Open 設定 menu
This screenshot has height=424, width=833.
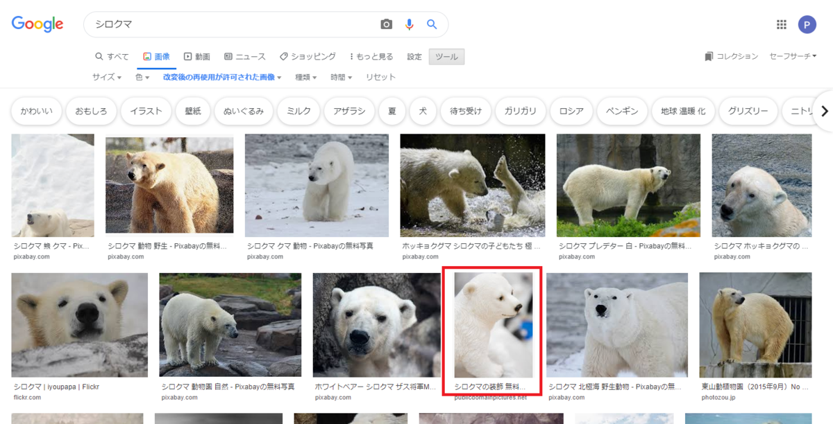pyautogui.click(x=414, y=57)
